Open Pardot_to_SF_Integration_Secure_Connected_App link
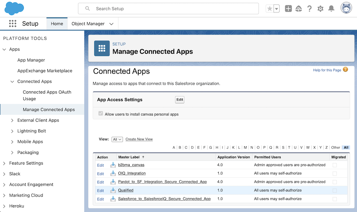Screen dimensions: 357x212 pos(162,182)
